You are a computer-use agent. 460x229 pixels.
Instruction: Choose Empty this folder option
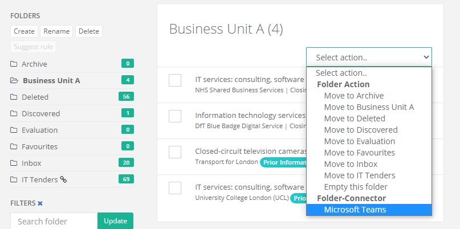click(356, 187)
